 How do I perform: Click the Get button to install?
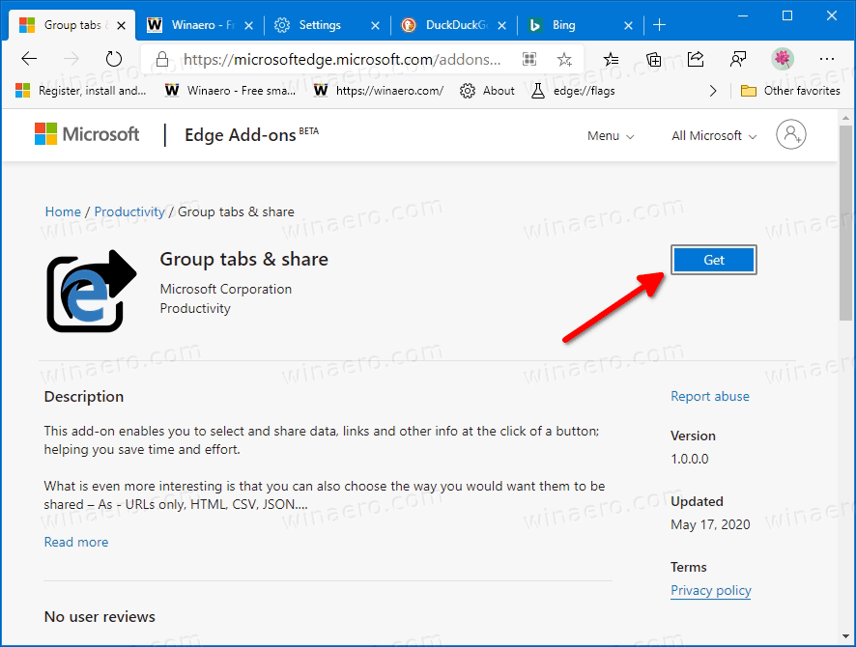point(714,260)
